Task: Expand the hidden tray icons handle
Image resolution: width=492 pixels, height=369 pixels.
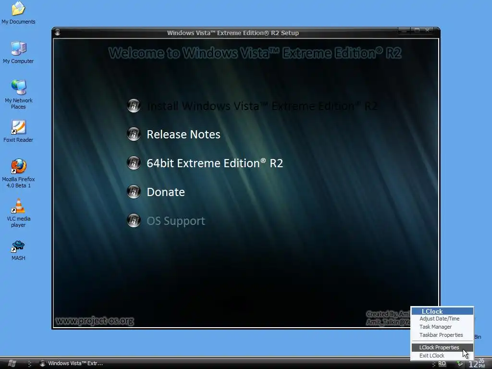Action: tap(434, 364)
